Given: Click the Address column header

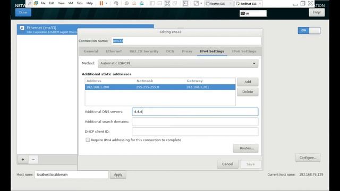Looking at the screenshot, I should [x=94, y=81].
